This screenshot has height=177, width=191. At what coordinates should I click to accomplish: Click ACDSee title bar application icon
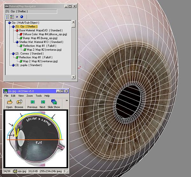point(5,91)
